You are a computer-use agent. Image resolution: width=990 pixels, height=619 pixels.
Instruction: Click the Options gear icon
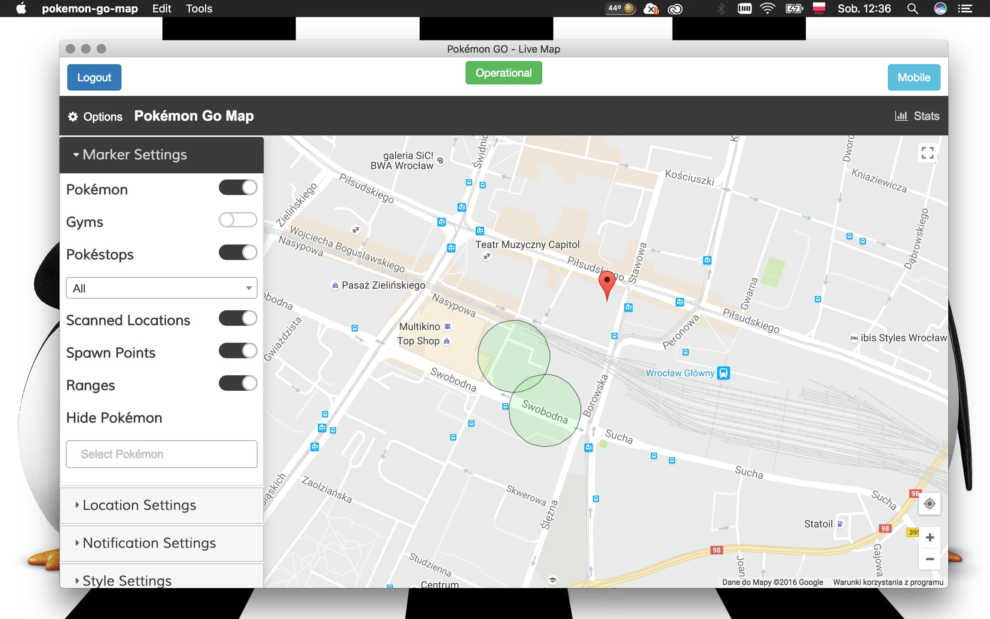coord(73,116)
